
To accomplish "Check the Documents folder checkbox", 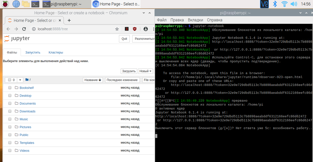I will coord(10,103).
